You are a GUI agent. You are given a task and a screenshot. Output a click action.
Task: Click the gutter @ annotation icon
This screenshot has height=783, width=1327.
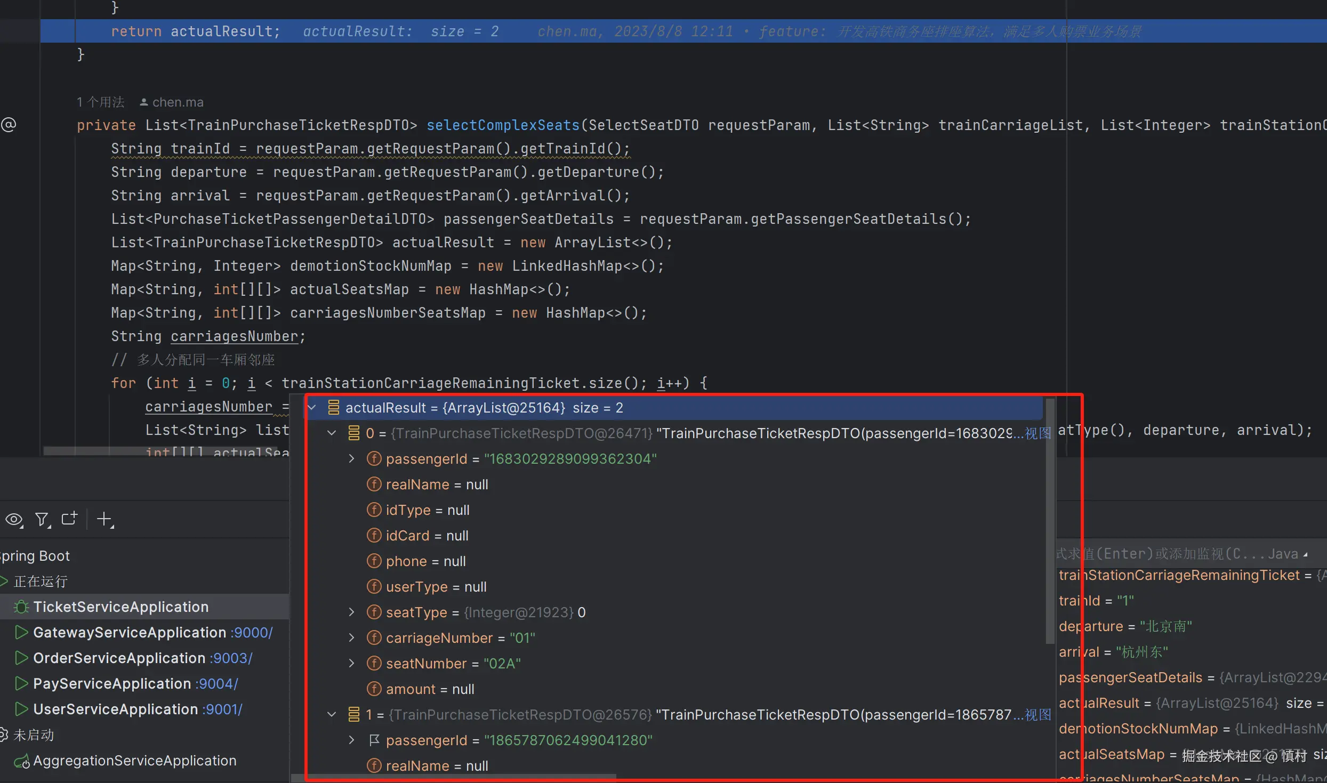9,125
